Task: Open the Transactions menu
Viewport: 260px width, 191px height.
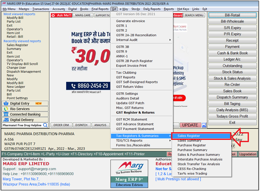Action: (x=41, y=9)
